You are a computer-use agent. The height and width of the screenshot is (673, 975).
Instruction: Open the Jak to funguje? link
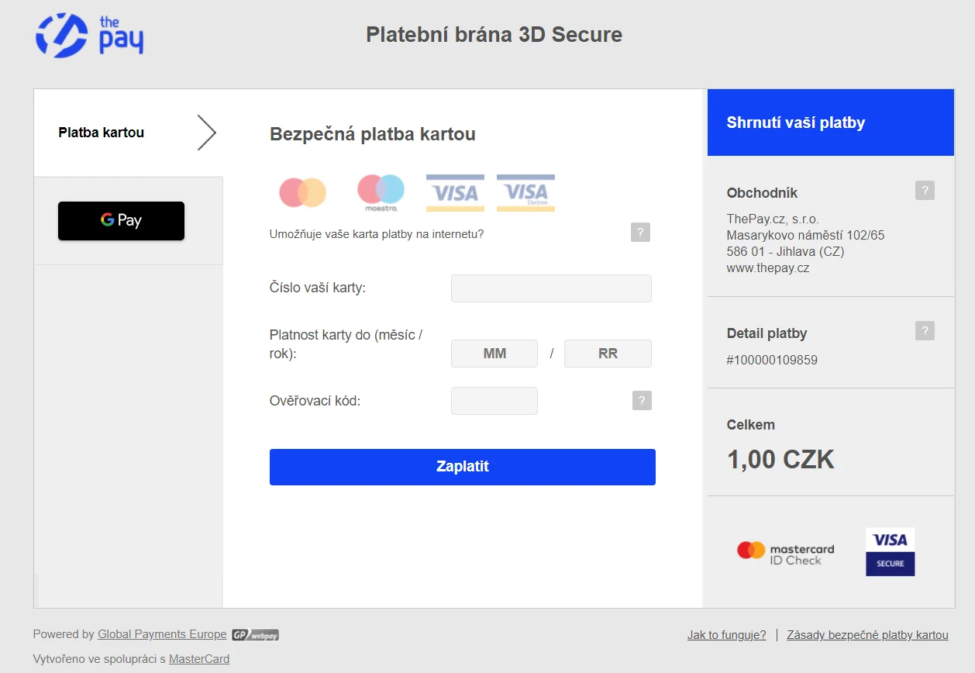point(726,635)
